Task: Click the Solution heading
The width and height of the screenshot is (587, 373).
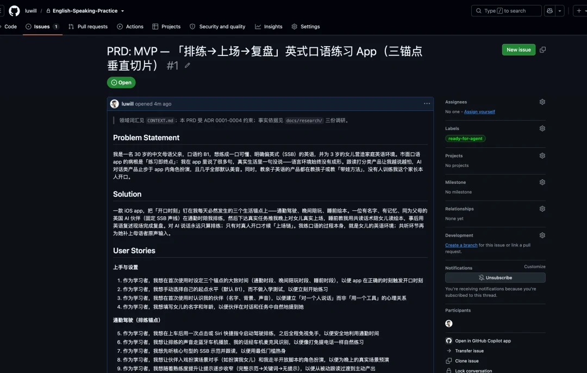Action: pyautogui.click(x=127, y=194)
